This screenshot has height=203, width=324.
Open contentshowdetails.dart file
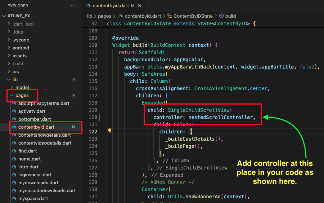click(44, 135)
